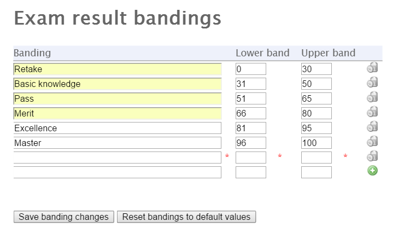Focus Pass lower band field 51

pos(250,99)
